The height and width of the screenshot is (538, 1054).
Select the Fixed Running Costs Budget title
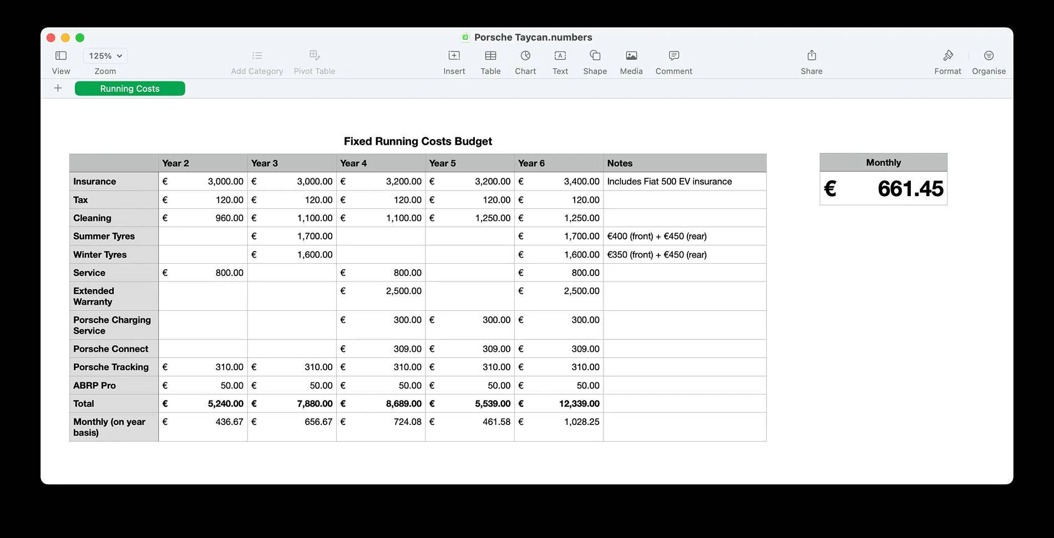pyautogui.click(x=418, y=141)
